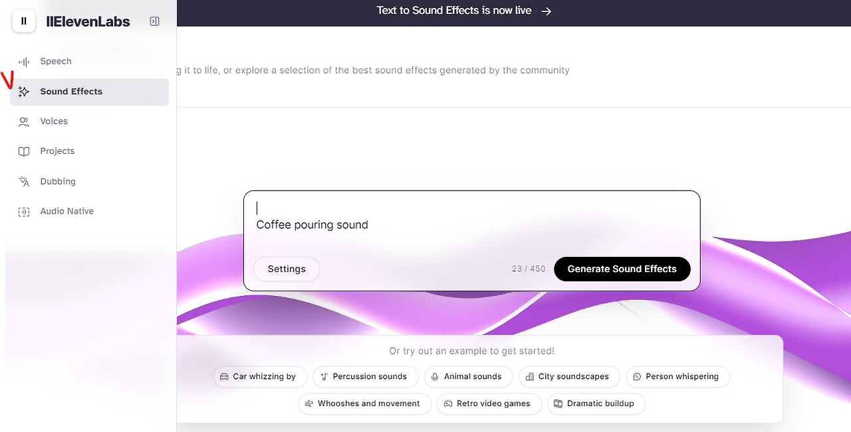The image size is (851, 432).
Task: Open the Projects page
Action: coord(57,151)
